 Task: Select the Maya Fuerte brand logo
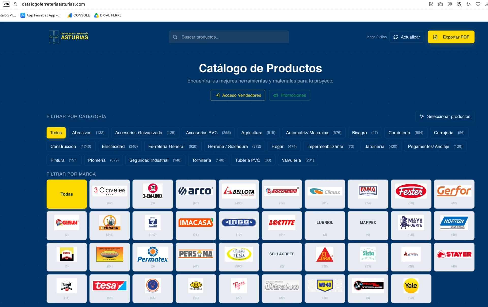[411, 225]
